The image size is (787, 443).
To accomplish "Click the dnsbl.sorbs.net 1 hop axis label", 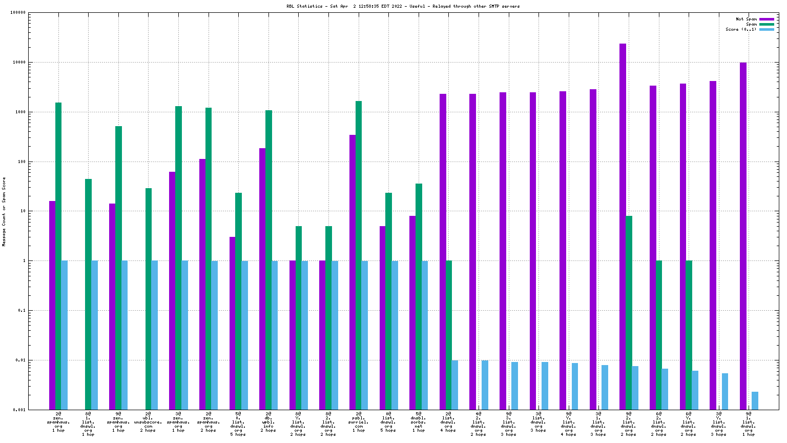I will (419, 421).
